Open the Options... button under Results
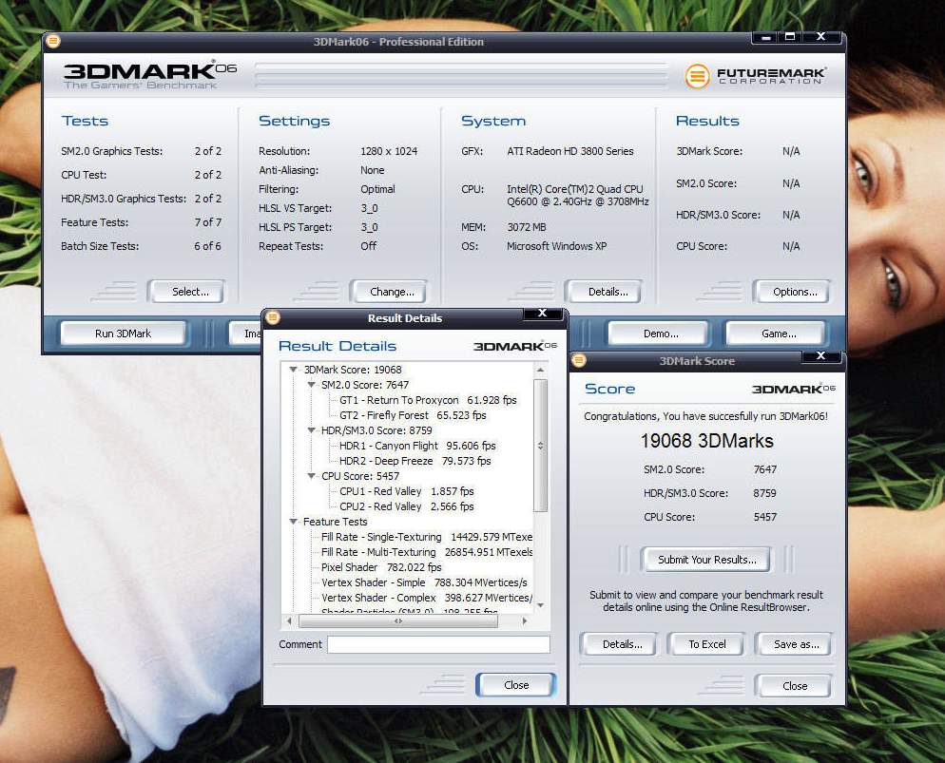The height and width of the screenshot is (763, 945). click(793, 292)
